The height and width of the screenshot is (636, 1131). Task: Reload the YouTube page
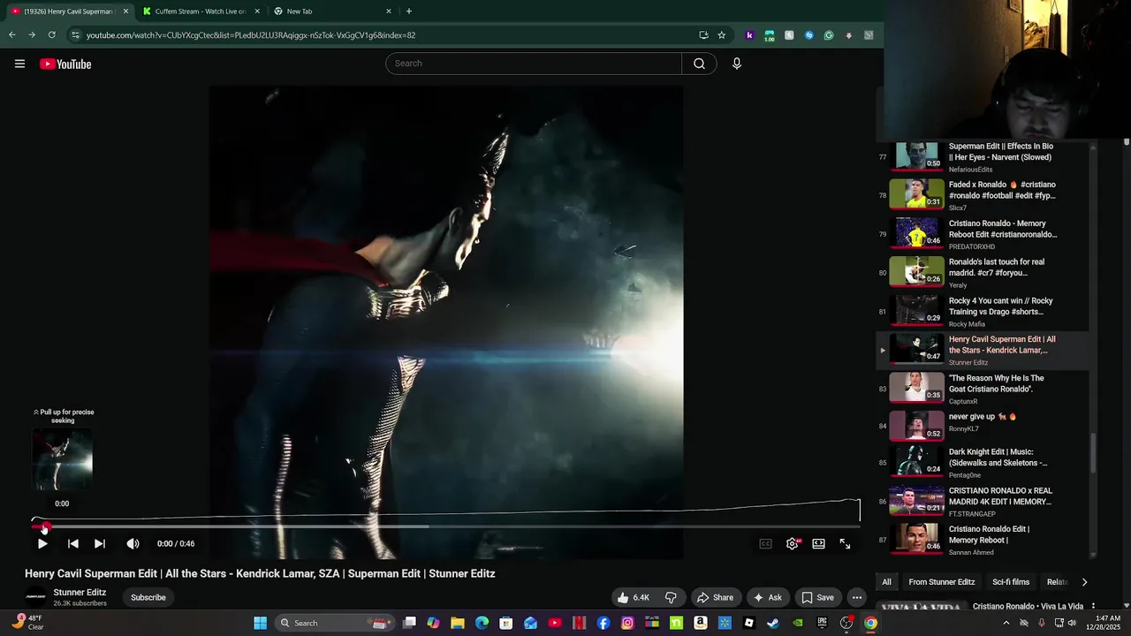[52, 35]
